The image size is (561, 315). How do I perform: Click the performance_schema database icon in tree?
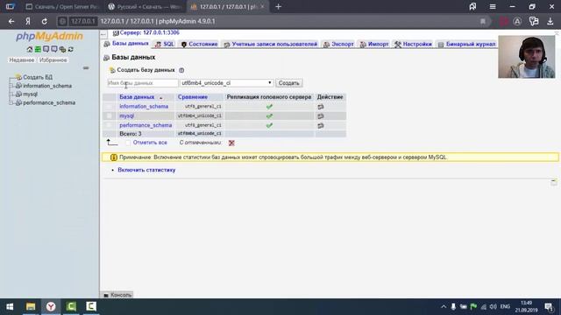coord(18,102)
